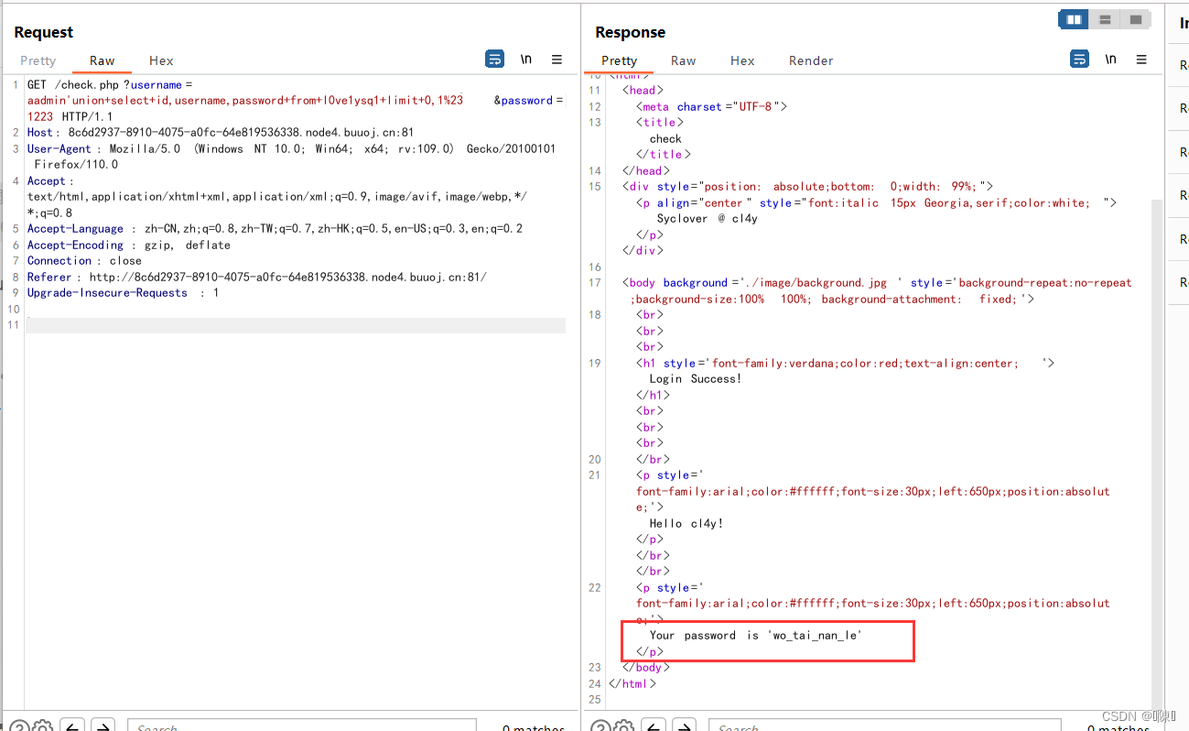
Task: Click the closing '</html>' tag line
Action: click(x=632, y=684)
